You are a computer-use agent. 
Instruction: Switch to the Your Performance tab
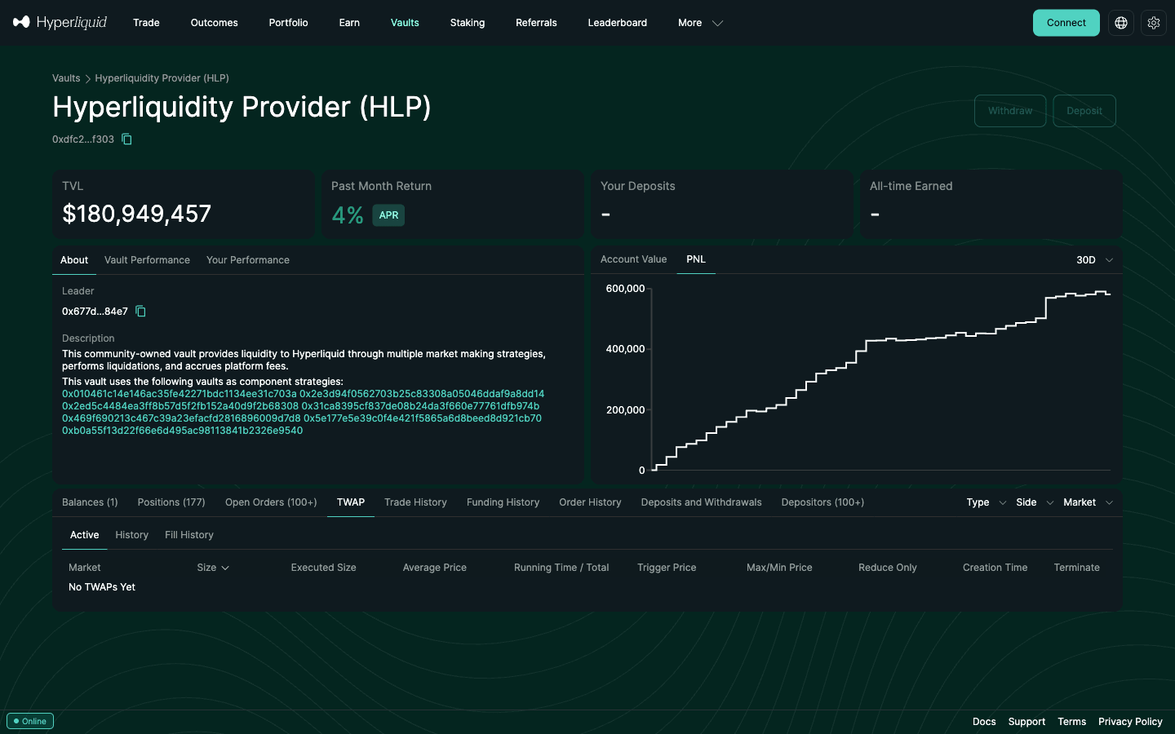[x=248, y=260]
